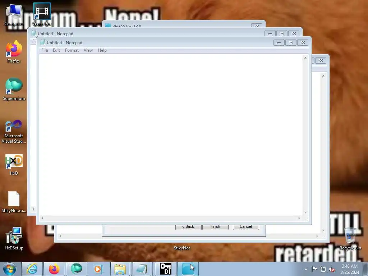The height and width of the screenshot is (276, 368).
Task: Select the Supermium desktop shortcut
Action: (14, 89)
